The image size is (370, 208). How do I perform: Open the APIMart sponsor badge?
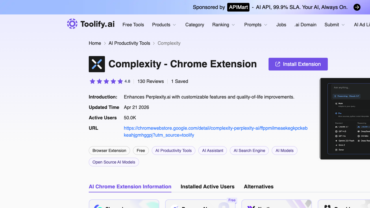point(238,7)
